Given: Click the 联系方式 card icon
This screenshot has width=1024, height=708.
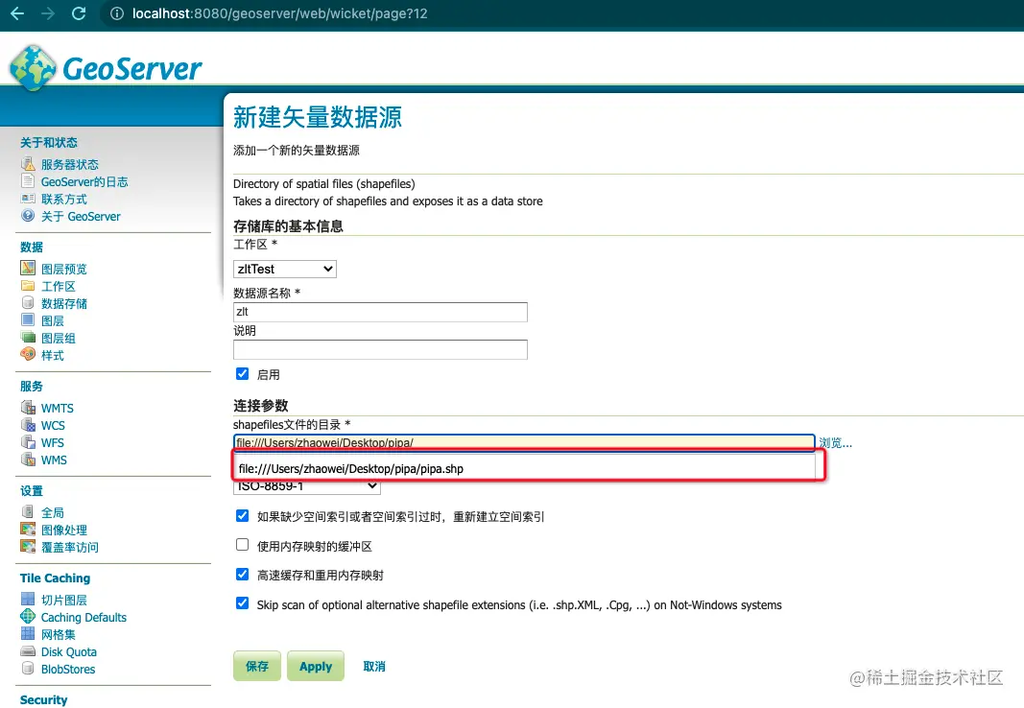Looking at the screenshot, I should [28, 199].
